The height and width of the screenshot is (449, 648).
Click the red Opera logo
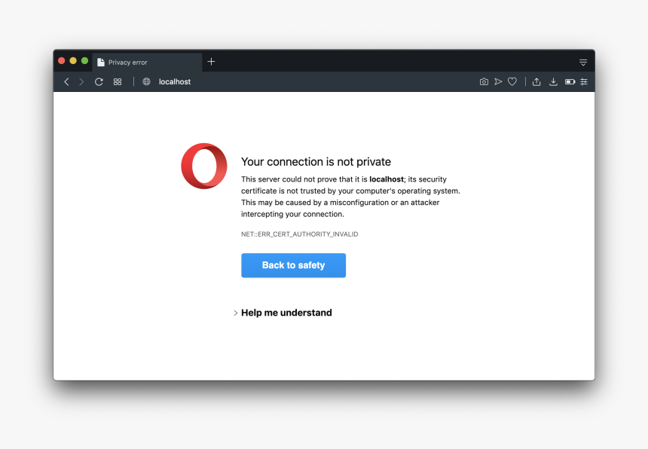click(203, 166)
